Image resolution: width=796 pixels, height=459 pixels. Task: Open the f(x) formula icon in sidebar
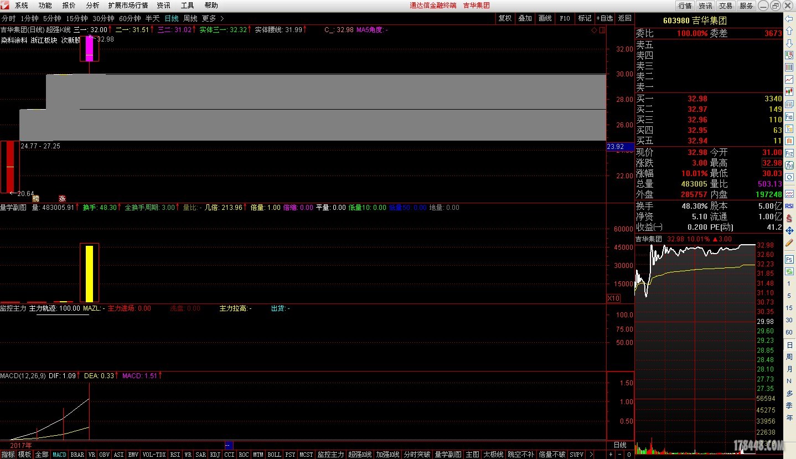(x=789, y=165)
